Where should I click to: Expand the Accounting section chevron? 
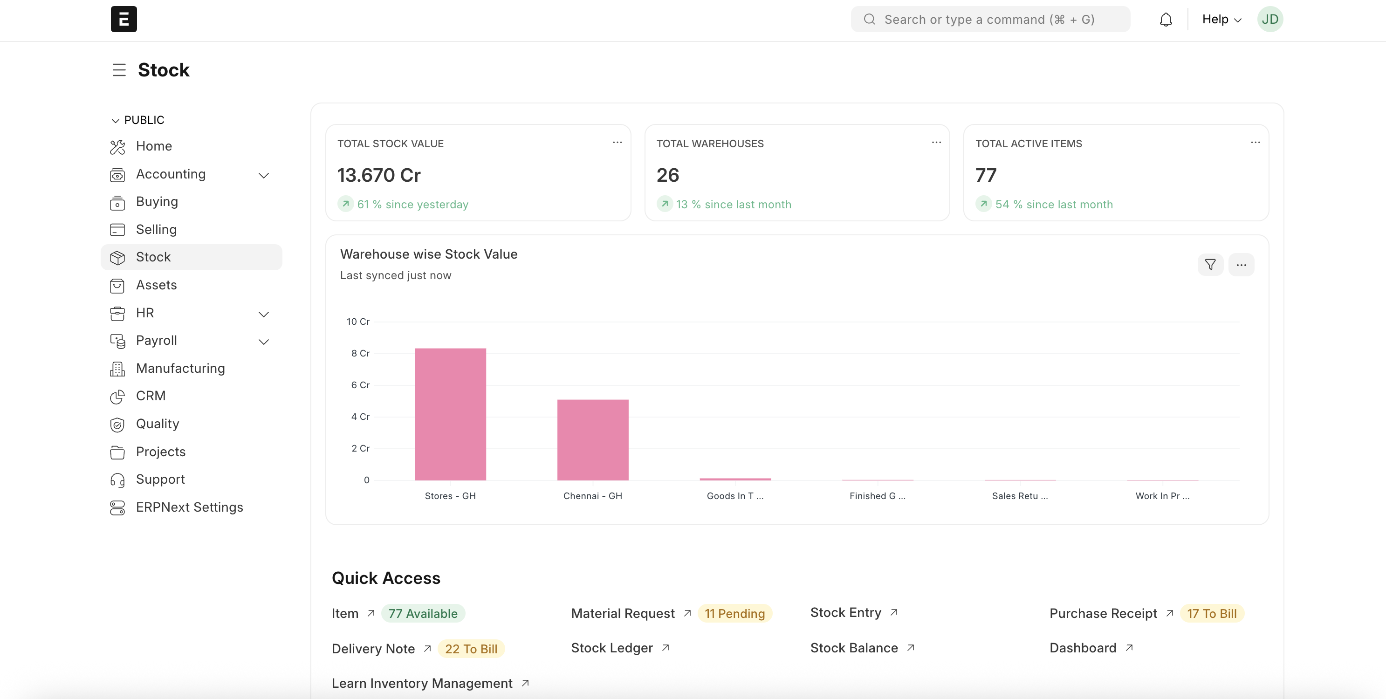264,175
